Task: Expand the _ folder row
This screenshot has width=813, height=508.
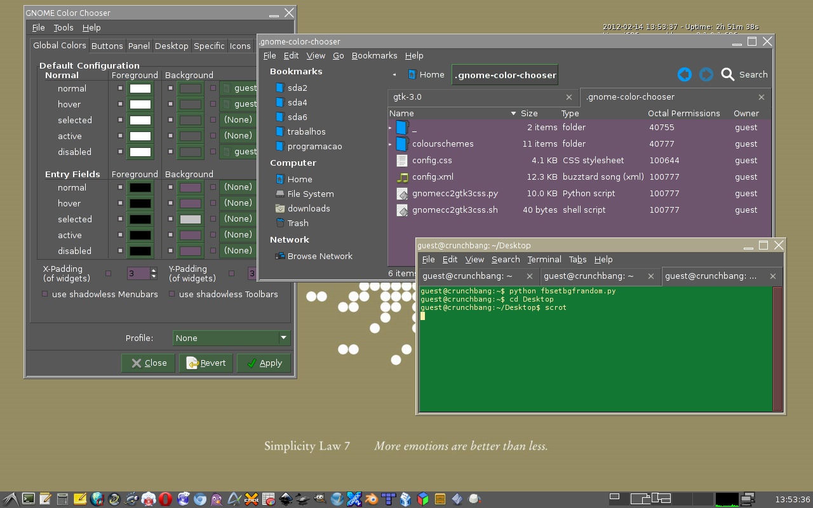Action: click(391, 128)
